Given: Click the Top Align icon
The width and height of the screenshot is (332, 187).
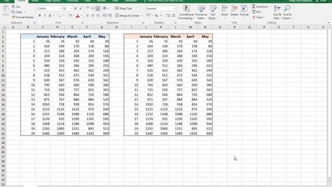Looking at the screenshot, I should click(x=88, y=8).
